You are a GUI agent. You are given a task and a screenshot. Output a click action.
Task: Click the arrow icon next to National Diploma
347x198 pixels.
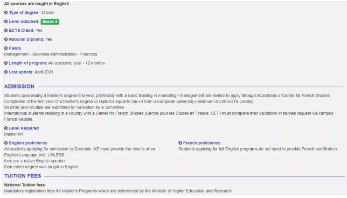(6, 39)
